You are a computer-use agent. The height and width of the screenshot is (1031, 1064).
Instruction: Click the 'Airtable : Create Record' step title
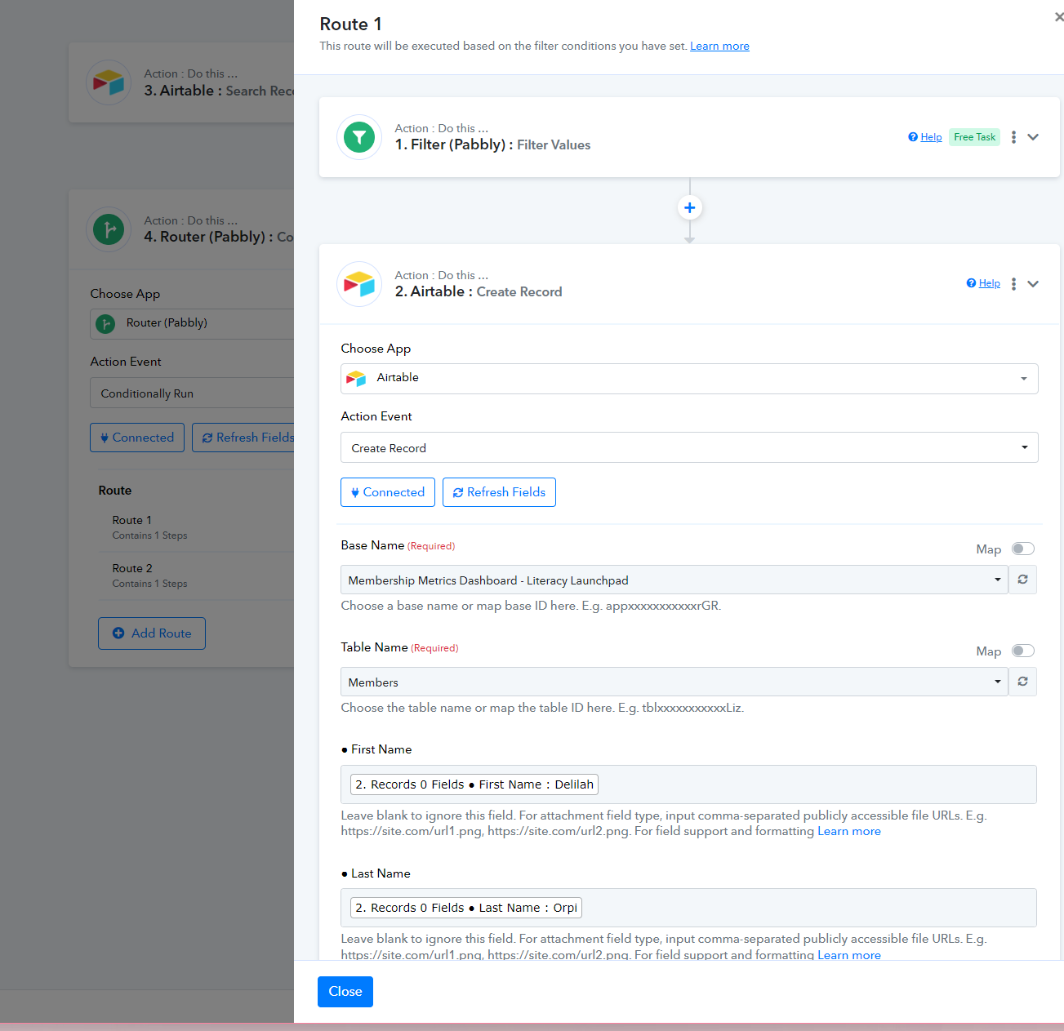point(479,291)
